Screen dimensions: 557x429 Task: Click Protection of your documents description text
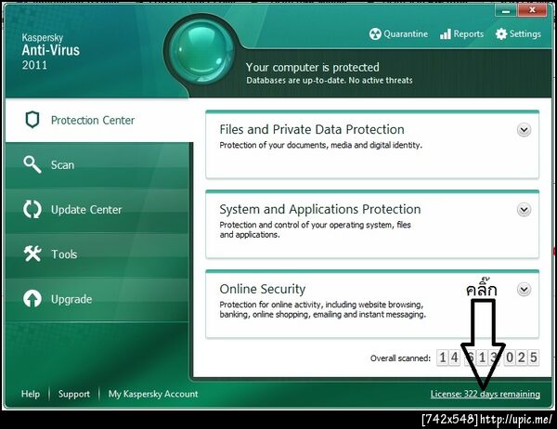[x=321, y=145]
